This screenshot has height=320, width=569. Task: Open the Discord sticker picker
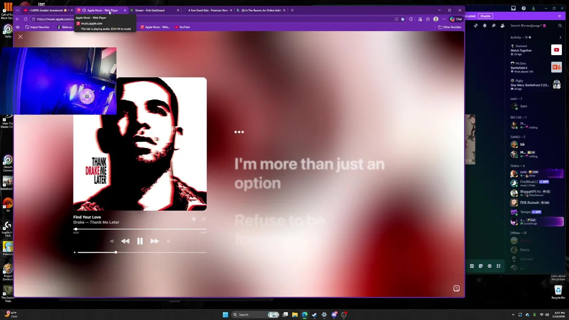(x=481, y=266)
